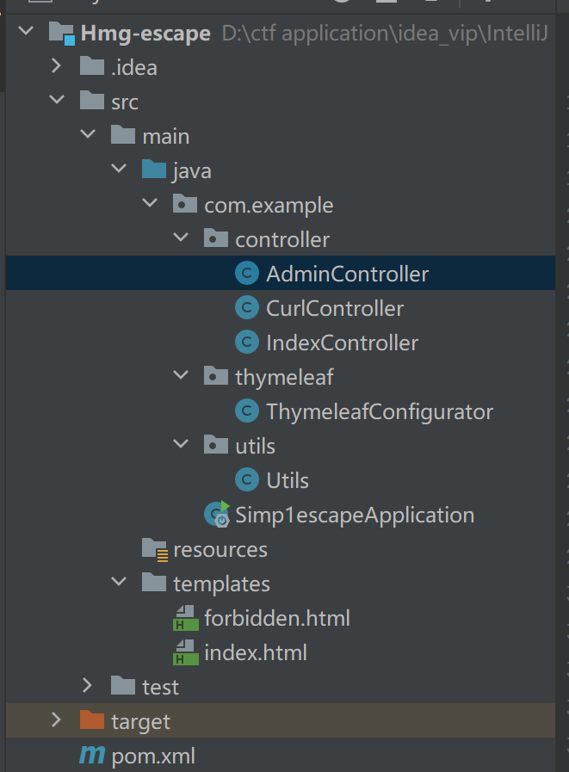Collapse the templates folder
Viewport: 569px width, 772px height.
point(119,584)
